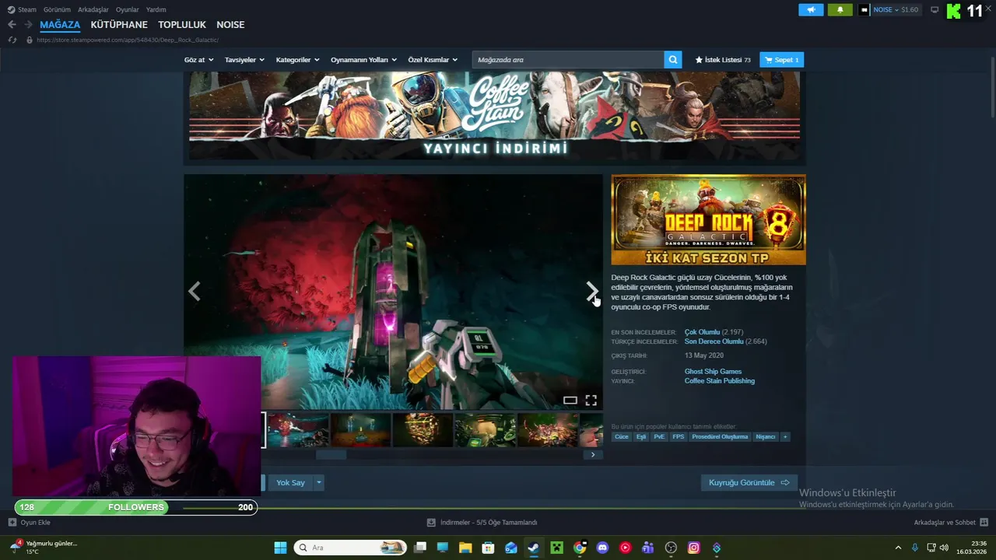Open the Özel Kısımlar dropdown
996x560 pixels.
pyautogui.click(x=433, y=60)
